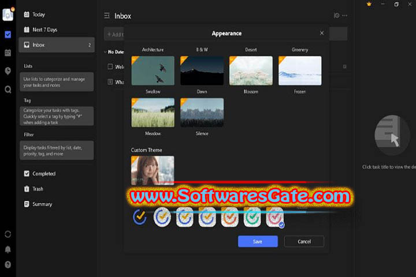Open the Next 7 Days list
Image resolution: width=416 pixels, height=277 pixels.
tap(57, 29)
